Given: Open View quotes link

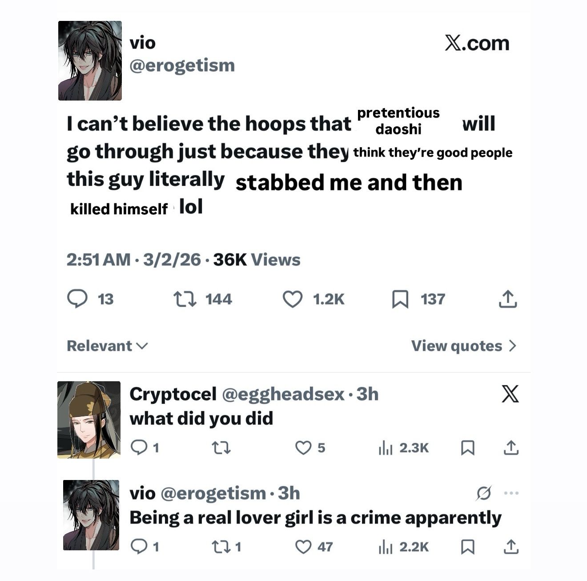Looking at the screenshot, I should [x=457, y=346].
